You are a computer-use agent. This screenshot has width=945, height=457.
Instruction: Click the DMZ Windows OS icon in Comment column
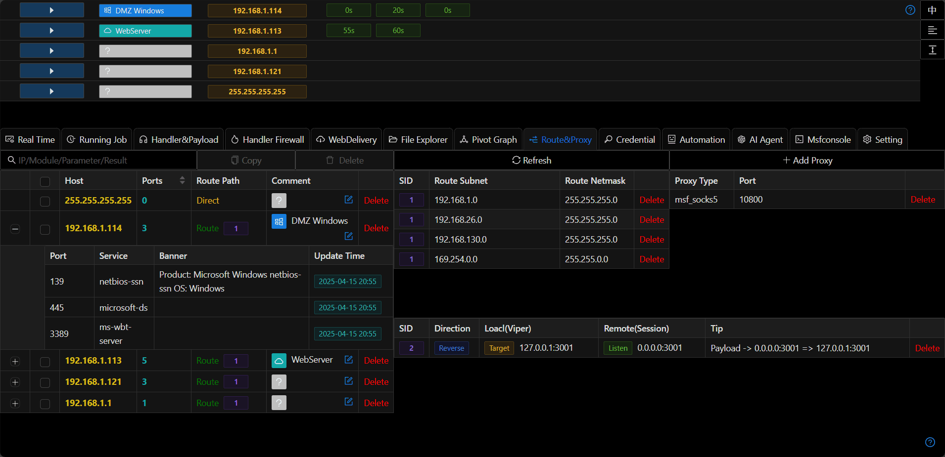coord(279,221)
